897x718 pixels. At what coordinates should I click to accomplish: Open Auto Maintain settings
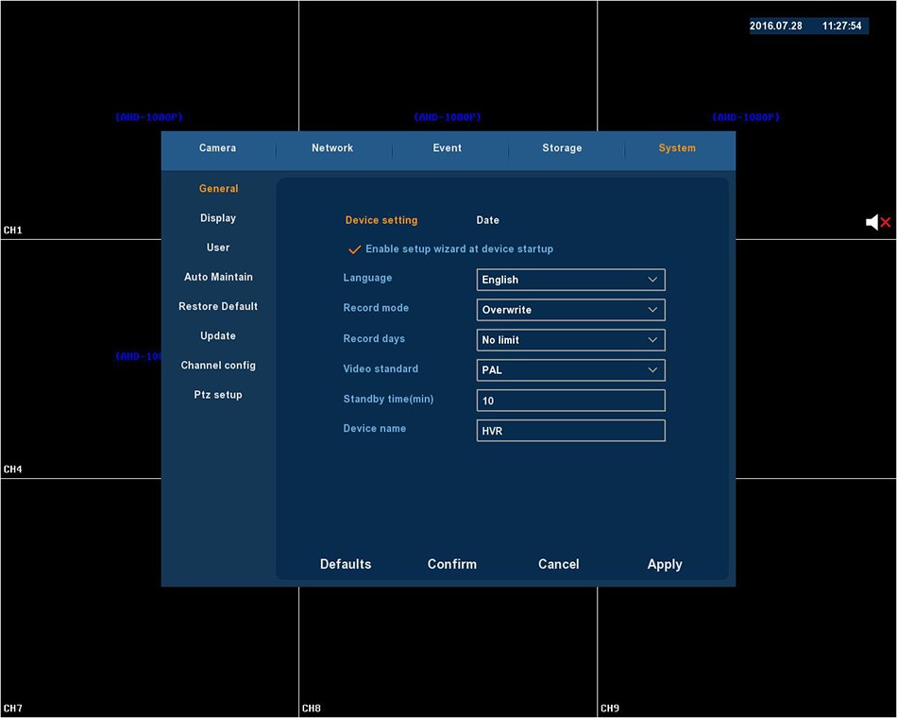[x=218, y=277]
